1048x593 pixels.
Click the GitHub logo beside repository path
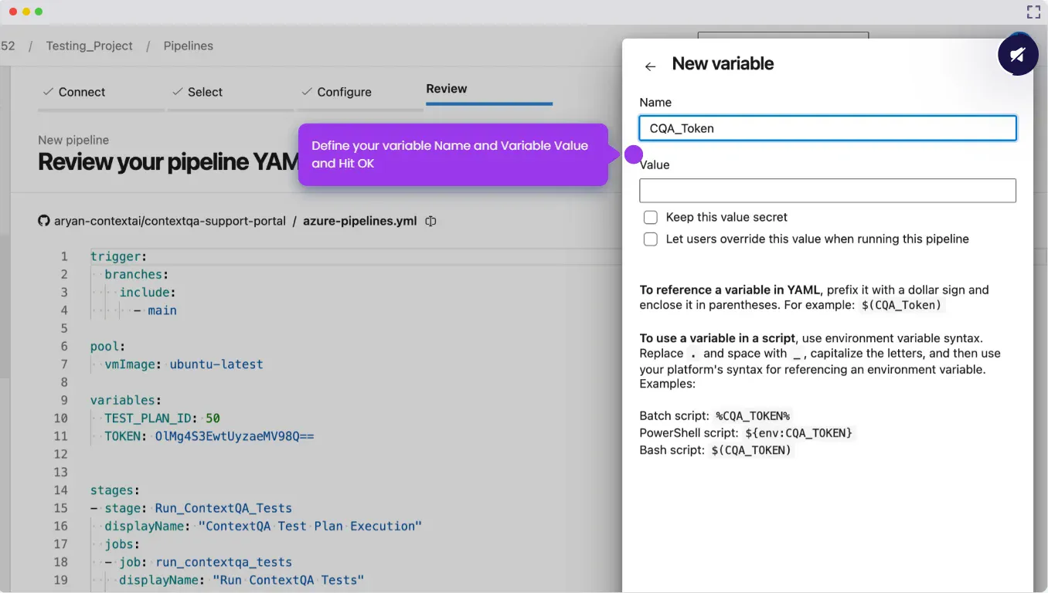(x=44, y=221)
